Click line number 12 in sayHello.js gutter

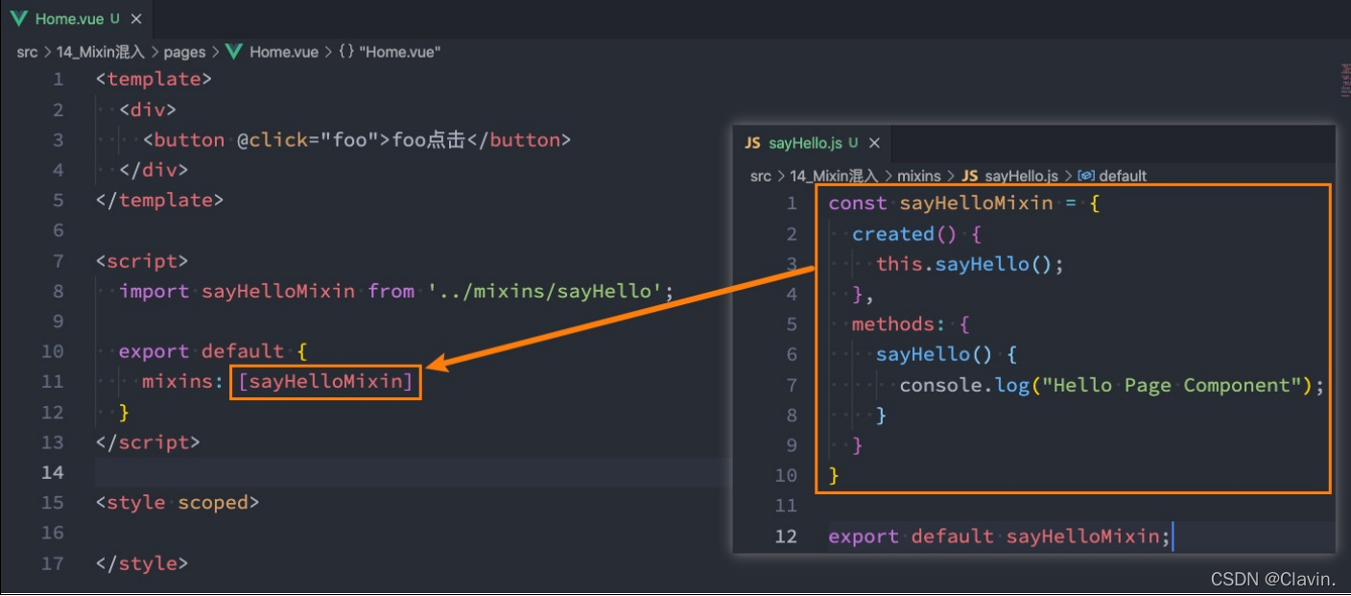(786, 536)
